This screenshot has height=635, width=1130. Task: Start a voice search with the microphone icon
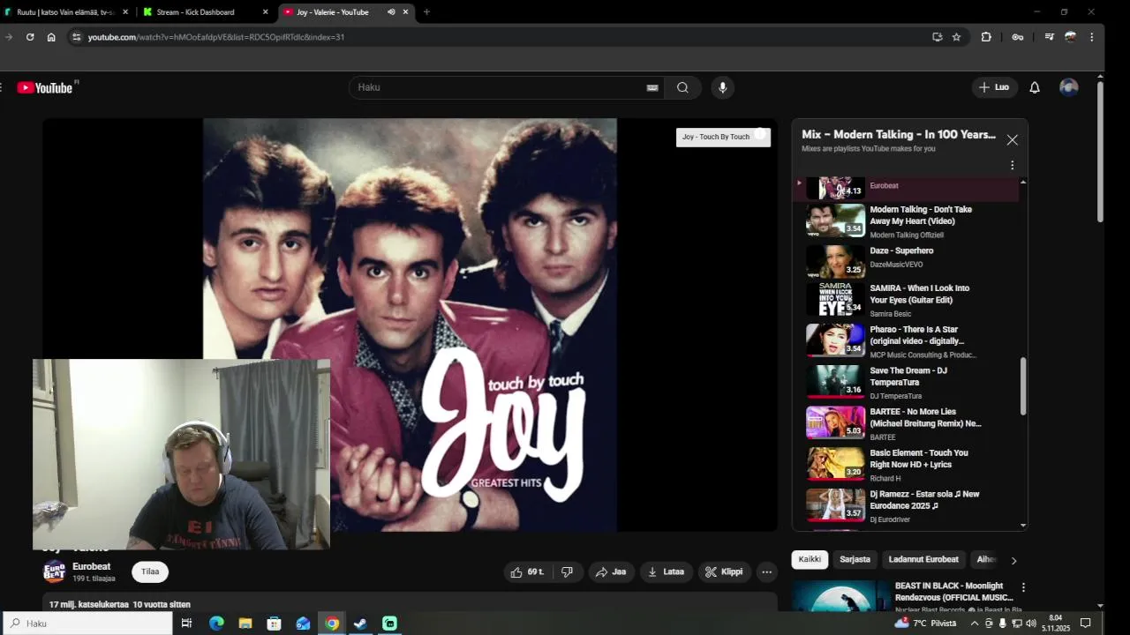[x=722, y=87]
